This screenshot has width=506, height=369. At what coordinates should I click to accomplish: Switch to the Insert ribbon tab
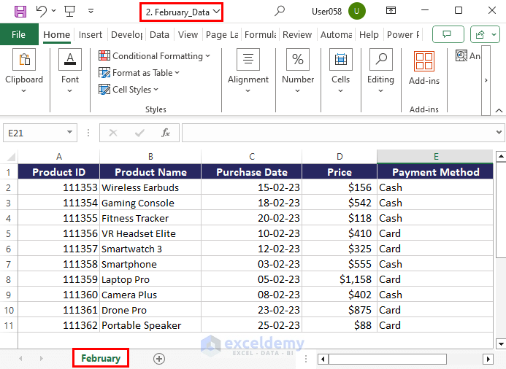click(91, 34)
